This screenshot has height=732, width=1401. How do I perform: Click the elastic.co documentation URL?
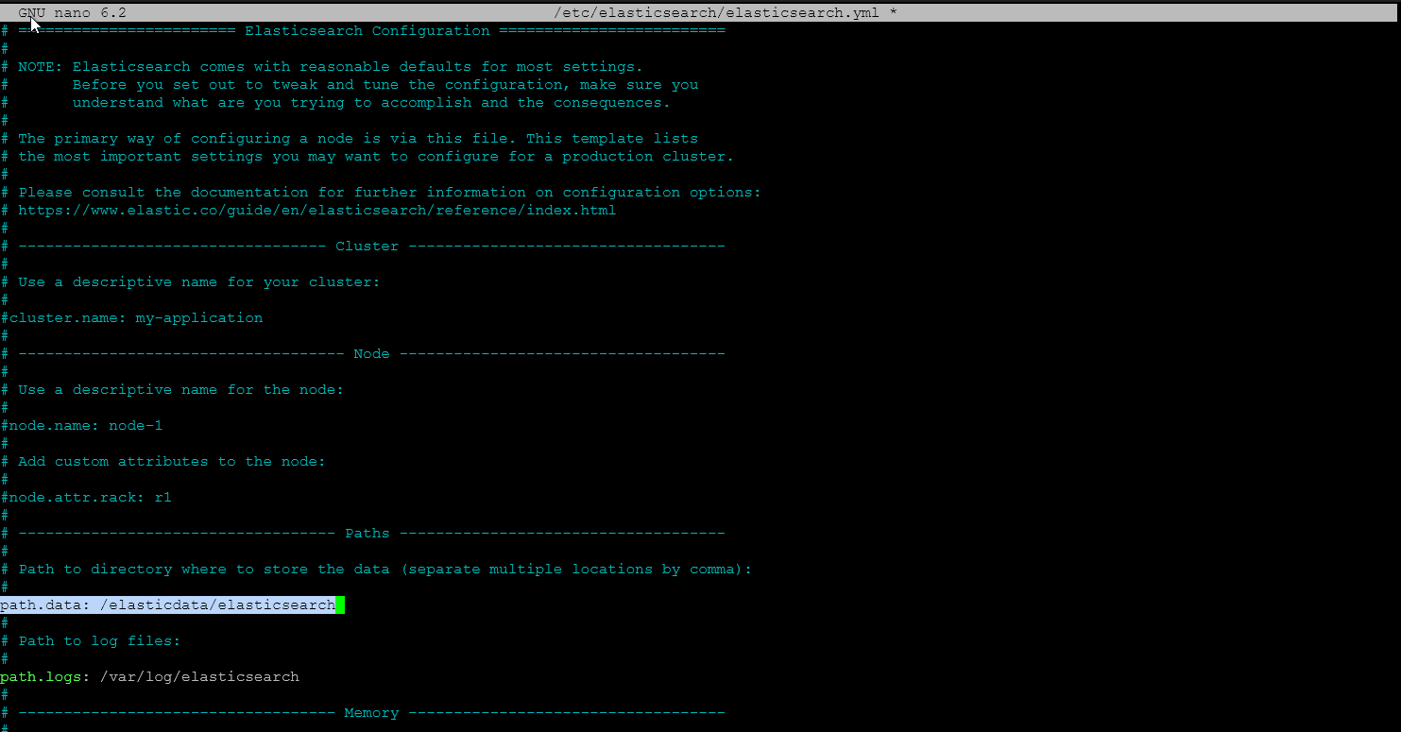[x=316, y=211]
